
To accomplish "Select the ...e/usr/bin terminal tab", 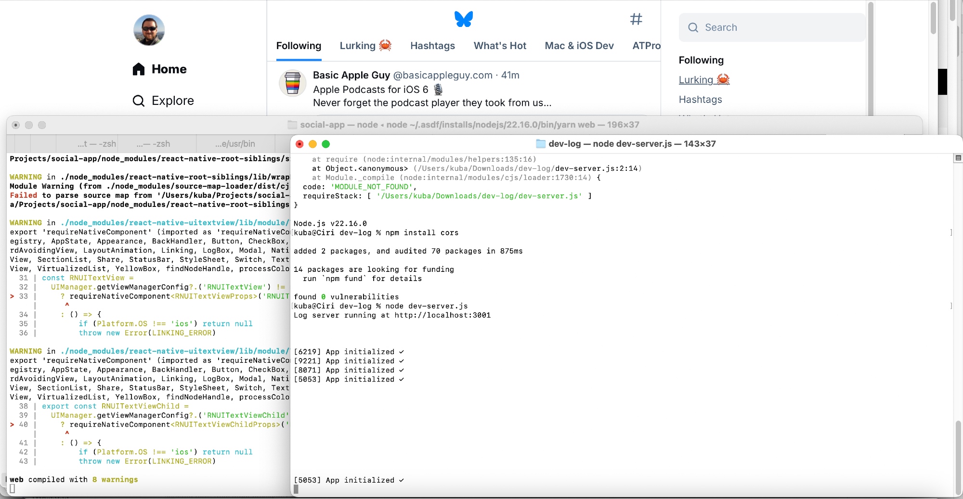I will pyautogui.click(x=235, y=144).
